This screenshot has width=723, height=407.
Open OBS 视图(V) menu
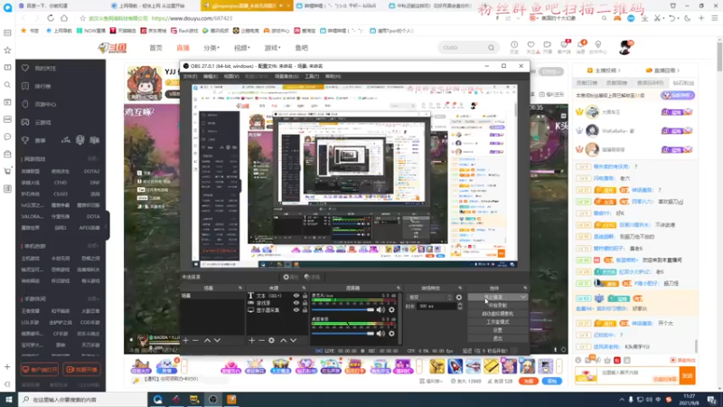pyautogui.click(x=231, y=77)
